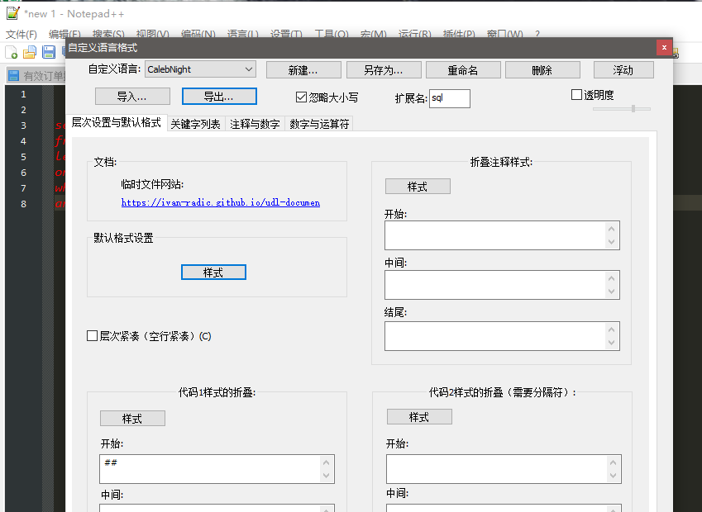This screenshot has width=702, height=512.
Task: Click the 扩展名 field containing sql
Action: tap(450, 98)
